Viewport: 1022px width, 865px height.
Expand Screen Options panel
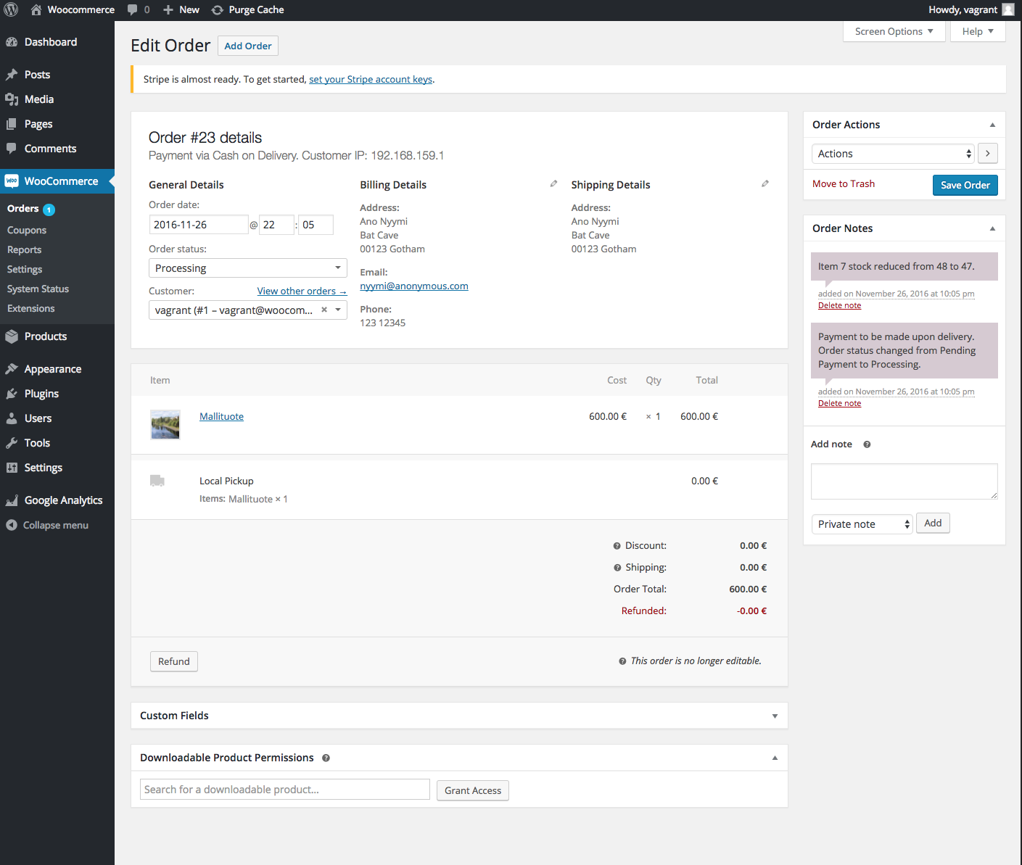(x=894, y=31)
